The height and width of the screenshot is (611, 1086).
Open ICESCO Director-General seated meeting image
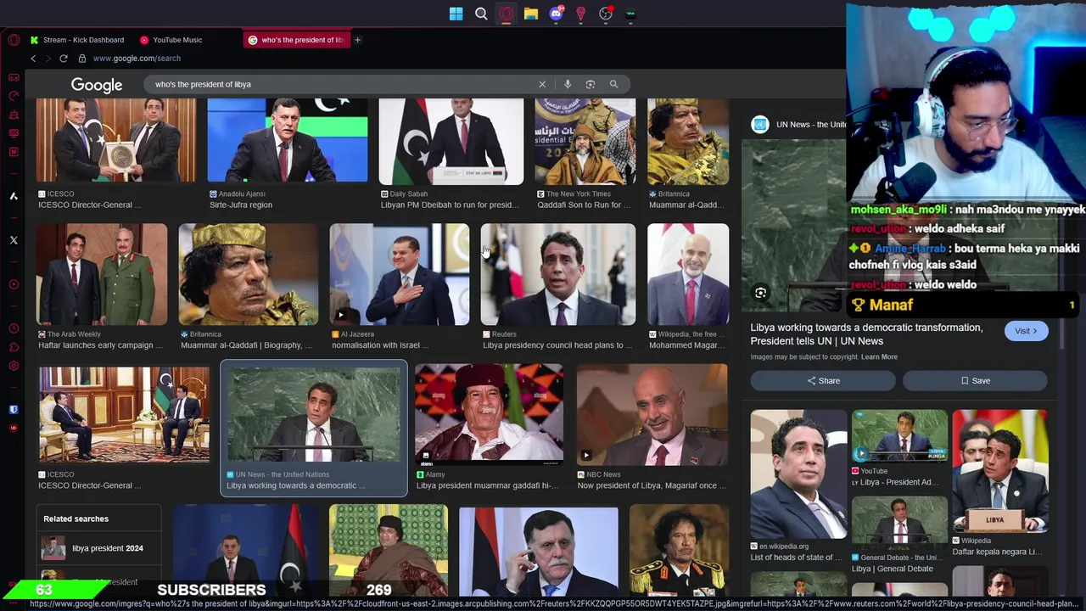pyautogui.click(x=124, y=415)
